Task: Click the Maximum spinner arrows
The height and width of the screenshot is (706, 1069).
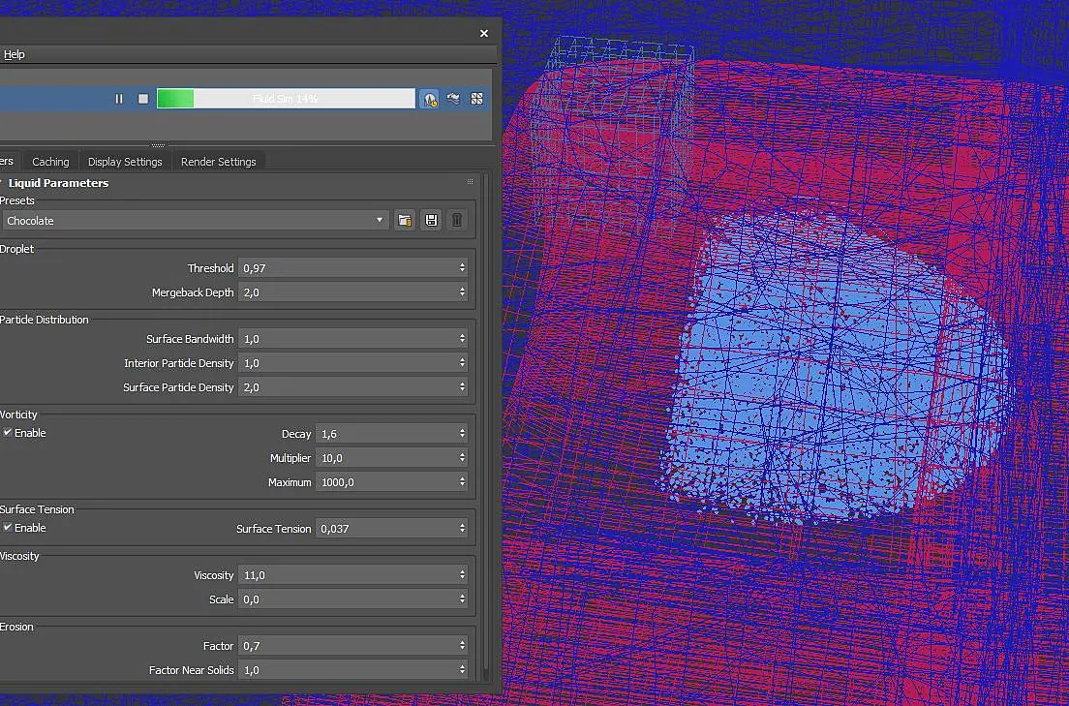Action: click(x=462, y=481)
